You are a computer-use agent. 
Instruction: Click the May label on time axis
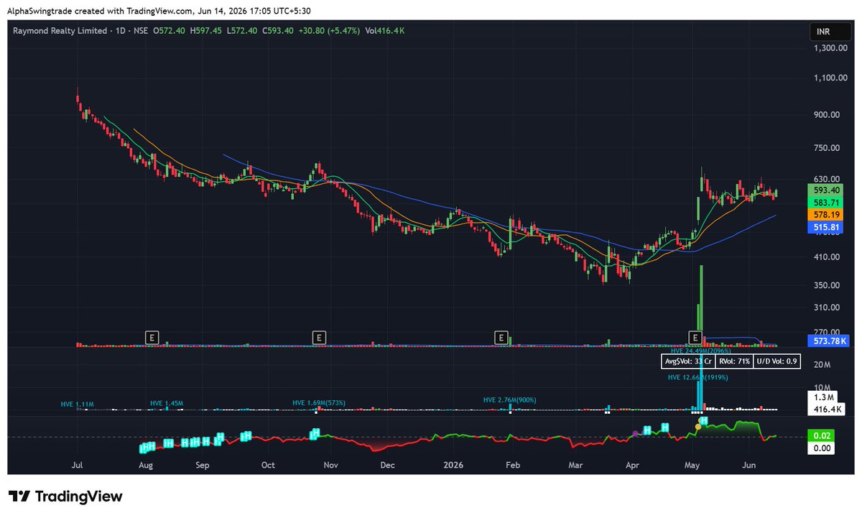(x=691, y=466)
